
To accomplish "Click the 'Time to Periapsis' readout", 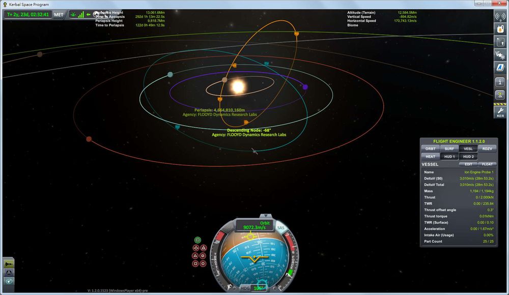I will (130, 25).
